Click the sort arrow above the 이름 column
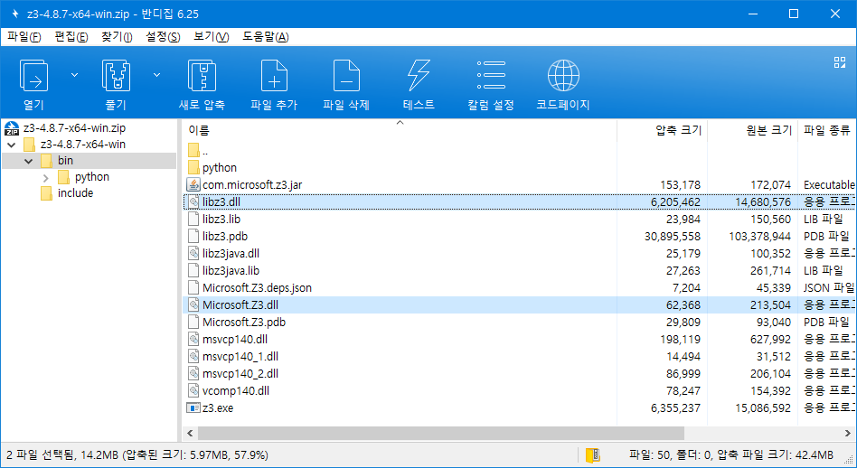Viewport: 857px width, 468px height. pos(400,123)
